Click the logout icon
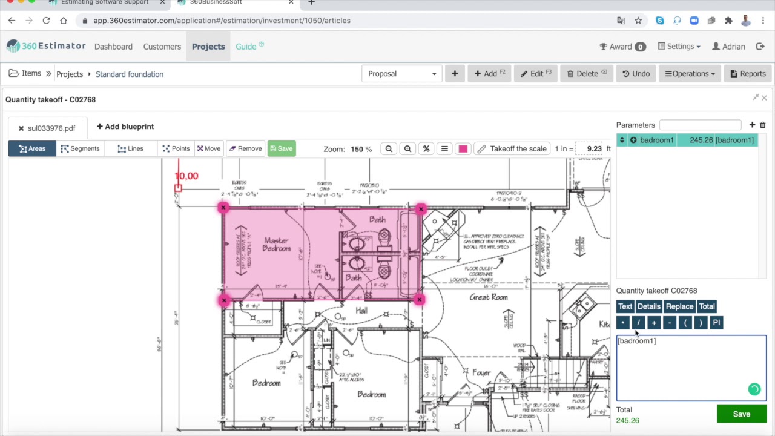This screenshot has width=775, height=436. (x=760, y=47)
